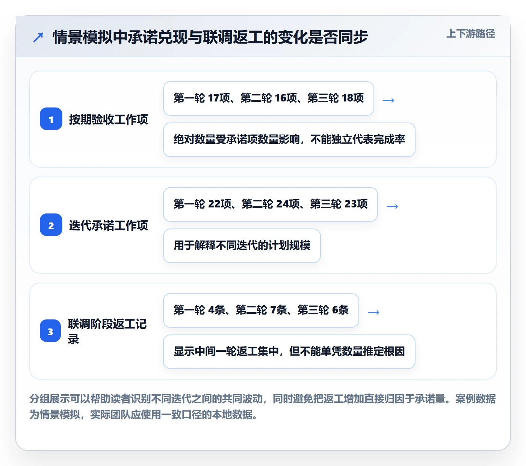This screenshot has width=526, height=466.
Task: Click the footer paragraph starting with 分组展示可以帮助读者
Action: point(263,407)
